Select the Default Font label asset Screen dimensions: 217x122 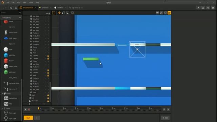pyautogui.click(x=6, y=98)
